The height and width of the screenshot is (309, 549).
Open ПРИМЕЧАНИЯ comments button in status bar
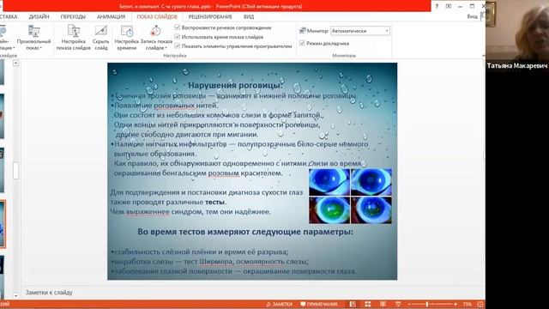318,304
